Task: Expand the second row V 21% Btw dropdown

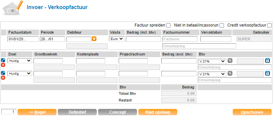Action: tap(212, 74)
